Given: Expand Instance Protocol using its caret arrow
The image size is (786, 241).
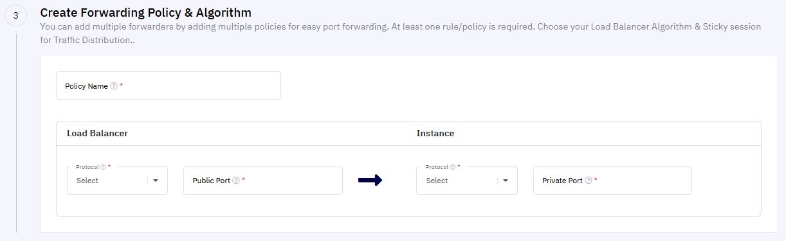Looking at the screenshot, I should [x=506, y=181].
